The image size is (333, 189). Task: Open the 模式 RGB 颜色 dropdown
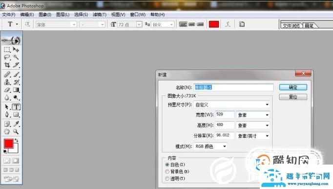click(x=225, y=147)
